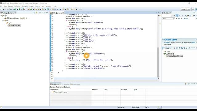This screenshot has width=197, height=111.
Task: Open the Refactor menu
Action: point(17,6)
